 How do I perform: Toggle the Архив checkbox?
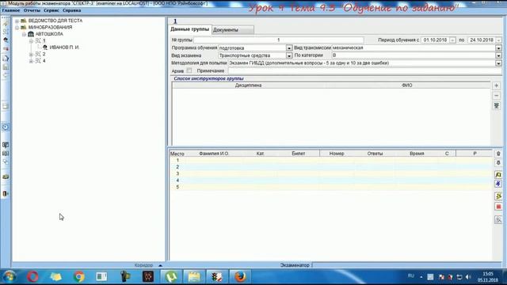click(189, 70)
